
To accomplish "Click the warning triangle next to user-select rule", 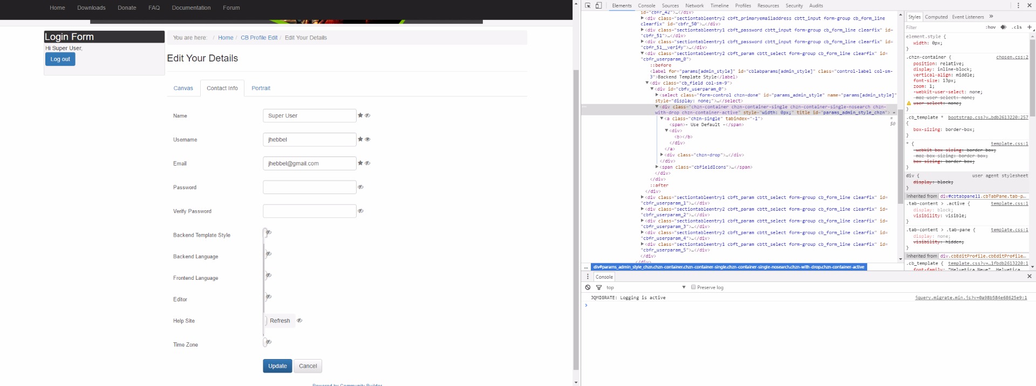I will coord(909,104).
